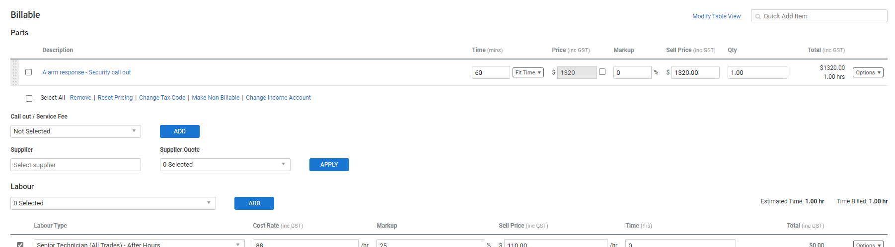Click the Parts section heading
The width and height of the screenshot is (895, 247).
pyautogui.click(x=19, y=33)
